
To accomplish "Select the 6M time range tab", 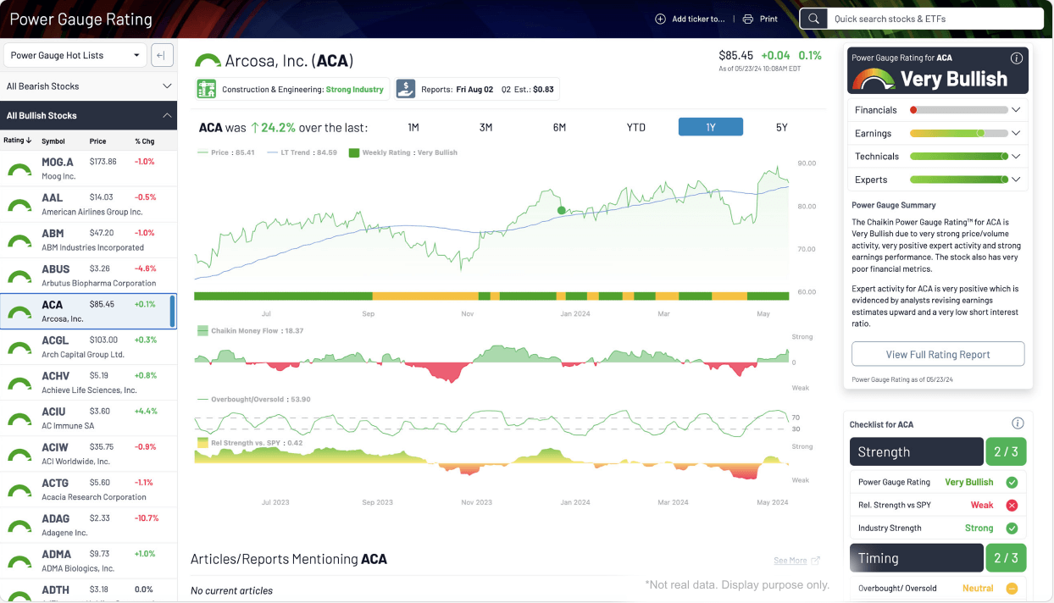I will tap(559, 127).
